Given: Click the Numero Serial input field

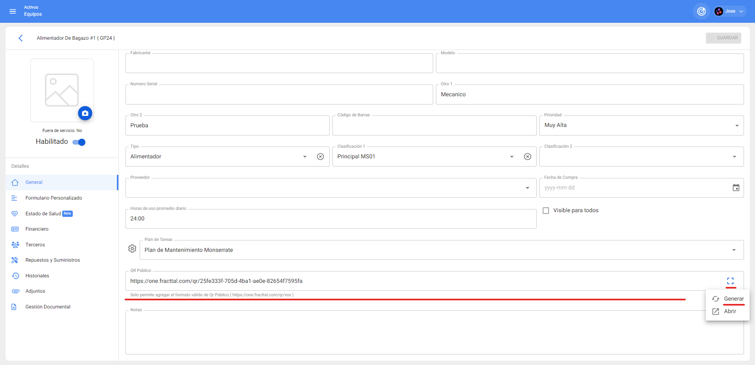Looking at the screenshot, I should (279, 95).
